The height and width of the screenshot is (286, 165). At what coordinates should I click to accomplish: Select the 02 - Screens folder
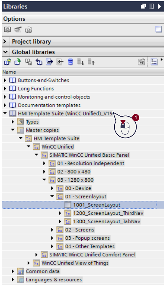tap(80, 230)
